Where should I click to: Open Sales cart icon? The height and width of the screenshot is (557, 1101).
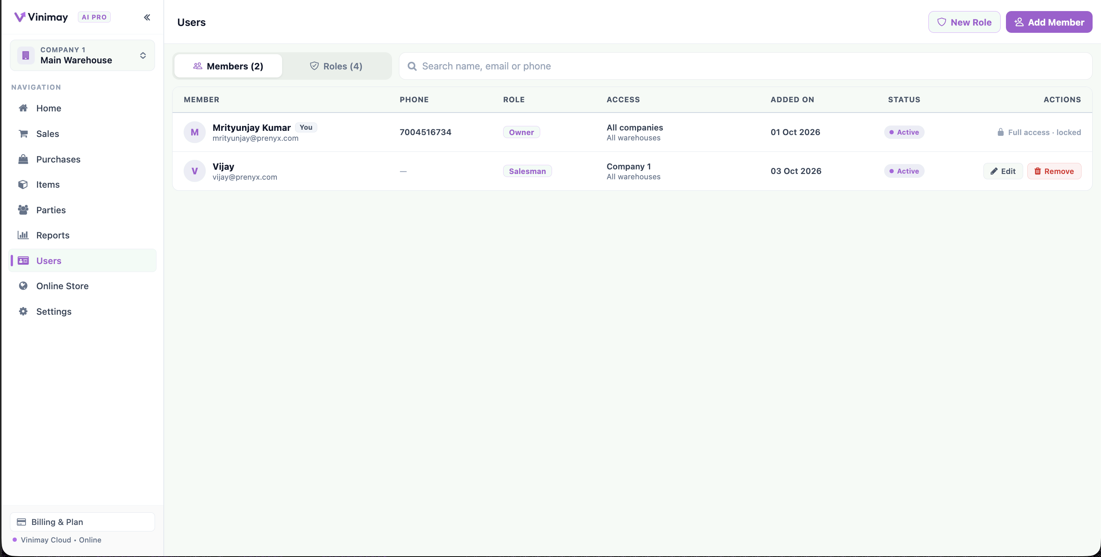tap(23, 134)
